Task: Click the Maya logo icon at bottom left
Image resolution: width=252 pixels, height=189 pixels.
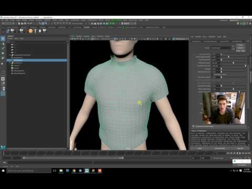Action: [3, 148]
